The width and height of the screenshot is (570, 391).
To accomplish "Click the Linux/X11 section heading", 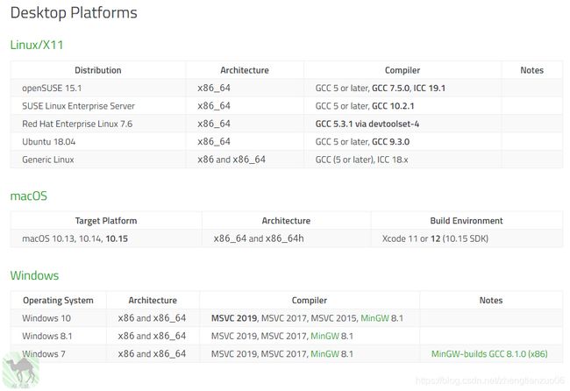I will 37,45.
